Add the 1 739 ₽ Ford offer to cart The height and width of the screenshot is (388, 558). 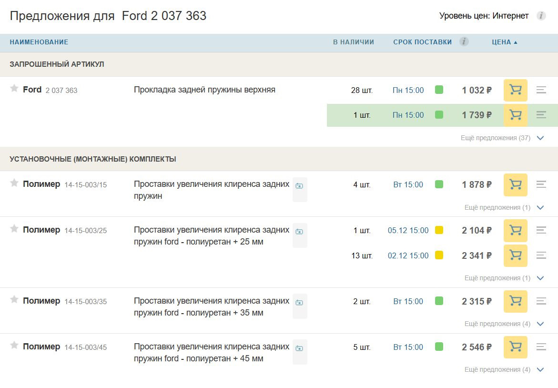coord(515,115)
